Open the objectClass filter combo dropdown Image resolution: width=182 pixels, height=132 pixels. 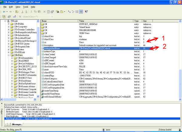pos(52,17)
